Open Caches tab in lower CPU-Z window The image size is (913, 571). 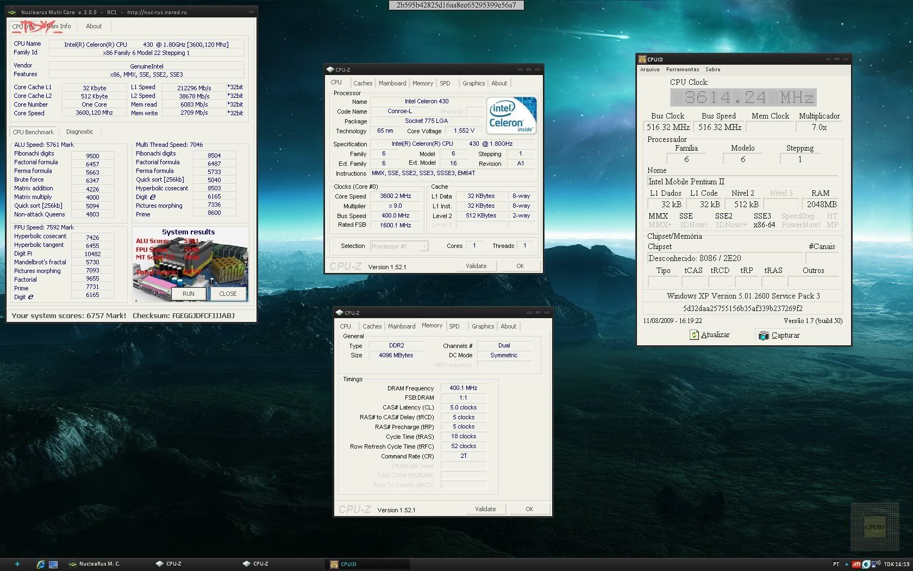[372, 326]
